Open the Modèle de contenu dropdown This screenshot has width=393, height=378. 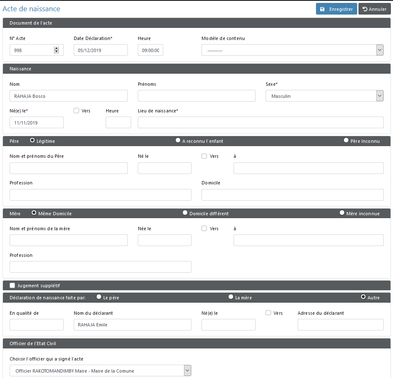click(x=293, y=50)
